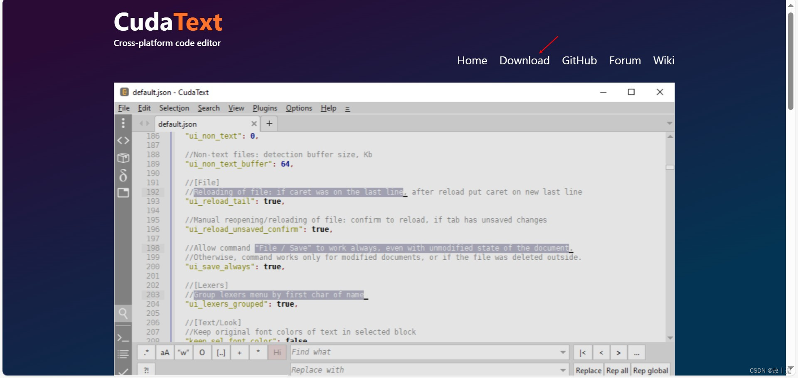Open the sidebar three-dots menu
798x378 pixels.
[123, 123]
